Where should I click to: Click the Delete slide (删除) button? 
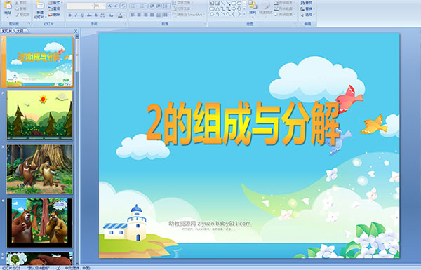pyautogui.click(x=54, y=15)
